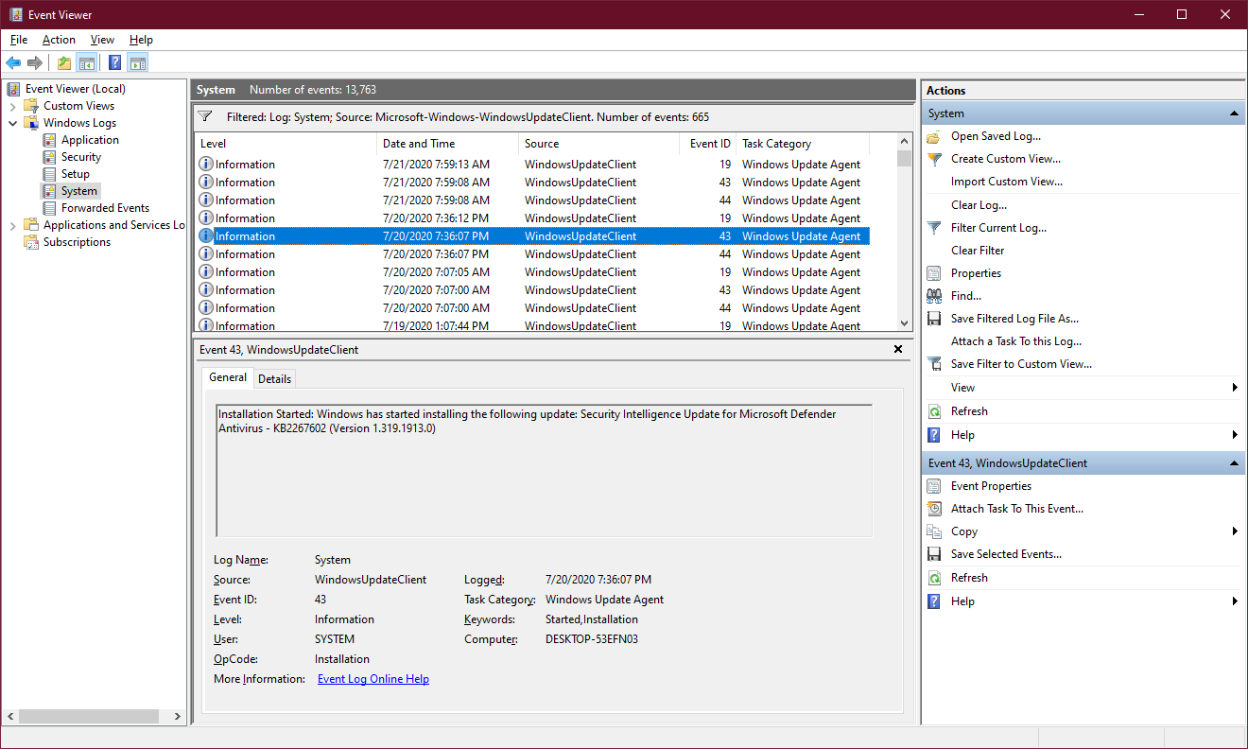Collapse the System section in Actions
1248x749 pixels.
click(1234, 113)
